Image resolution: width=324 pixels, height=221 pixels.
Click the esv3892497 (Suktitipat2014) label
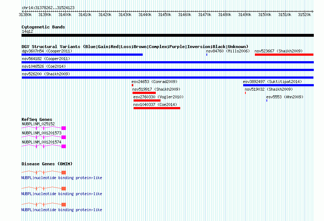[x=272, y=82]
